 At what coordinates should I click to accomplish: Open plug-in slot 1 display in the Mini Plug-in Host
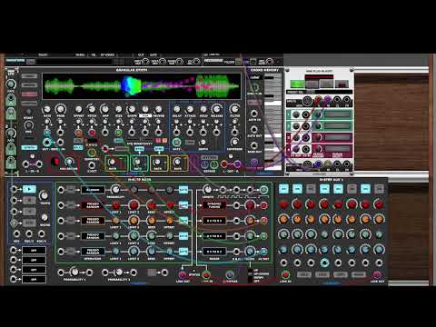(x=338, y=114)
